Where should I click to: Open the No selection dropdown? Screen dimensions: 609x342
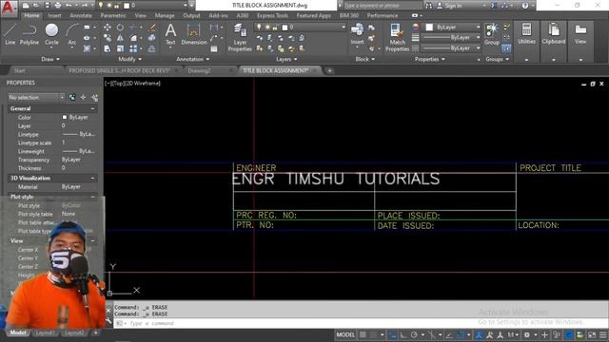(36, 97)
